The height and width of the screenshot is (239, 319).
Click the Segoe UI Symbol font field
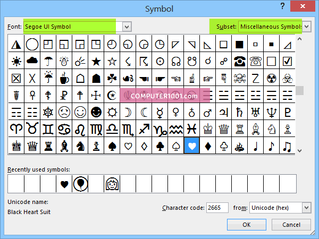point(73,27)
